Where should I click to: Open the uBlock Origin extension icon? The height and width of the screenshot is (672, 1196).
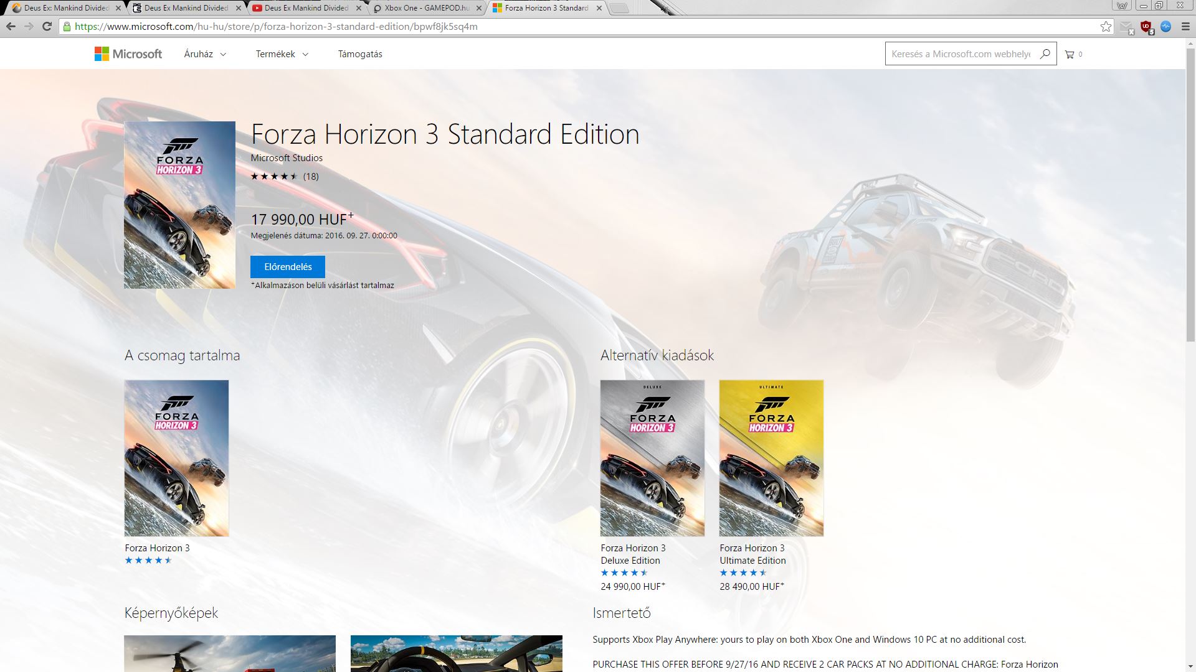[1146, 27]
